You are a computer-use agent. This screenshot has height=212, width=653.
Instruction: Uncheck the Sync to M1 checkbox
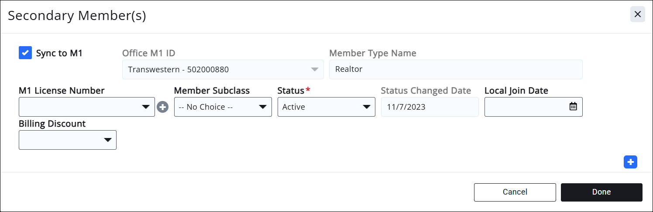point(25,53)
